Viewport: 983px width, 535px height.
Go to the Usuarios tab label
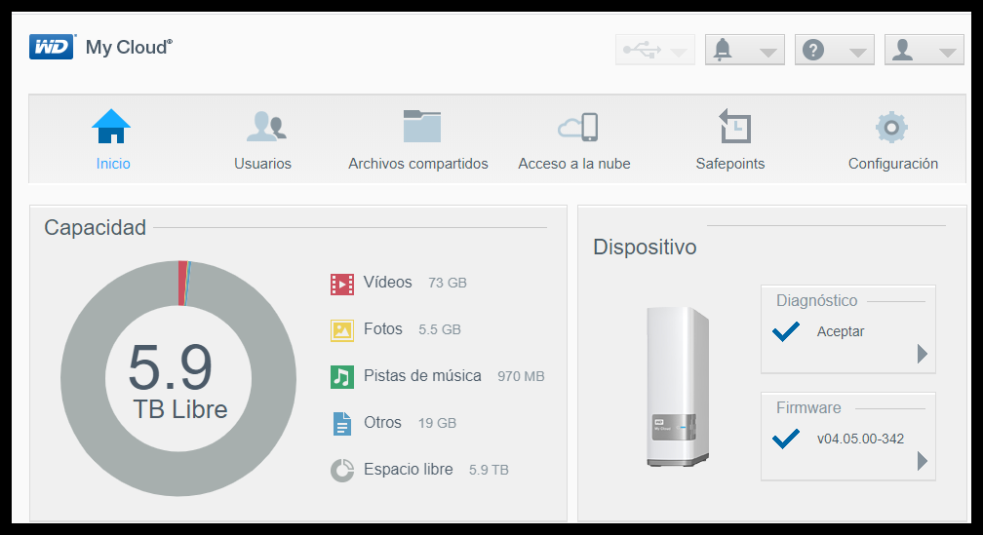pos(262,164)
